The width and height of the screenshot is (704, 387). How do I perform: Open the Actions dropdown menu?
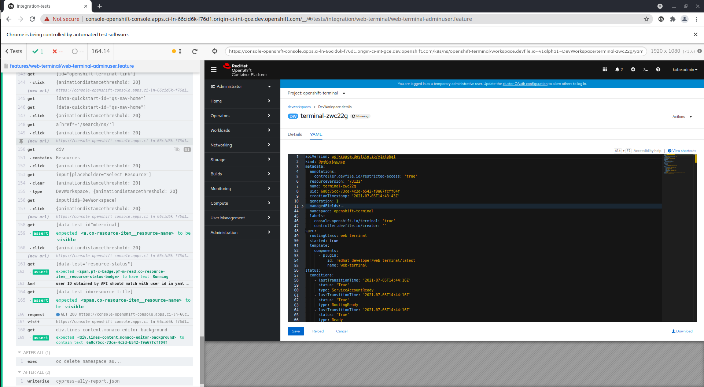click(682, 117)
